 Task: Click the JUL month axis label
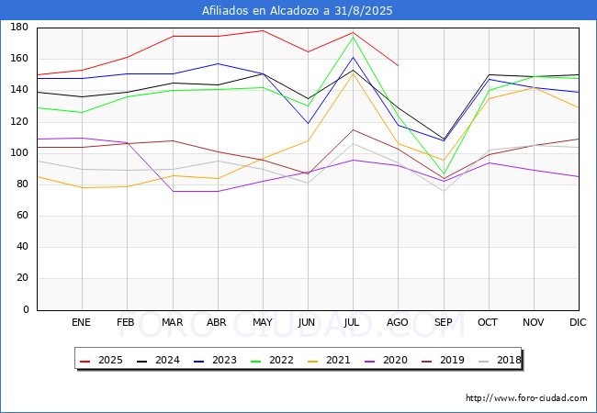click(353, 323)
